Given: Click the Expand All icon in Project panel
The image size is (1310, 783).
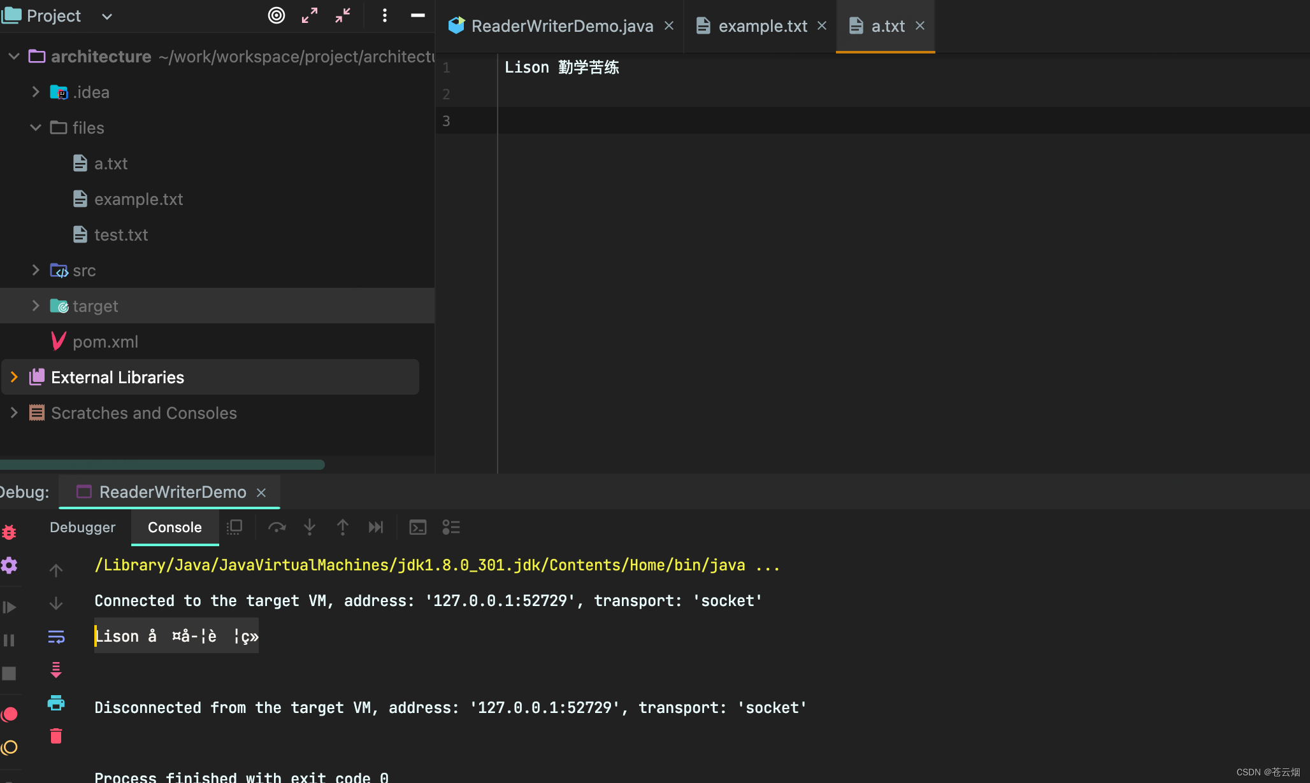Looking at the screenshot, I should (310, 15).
